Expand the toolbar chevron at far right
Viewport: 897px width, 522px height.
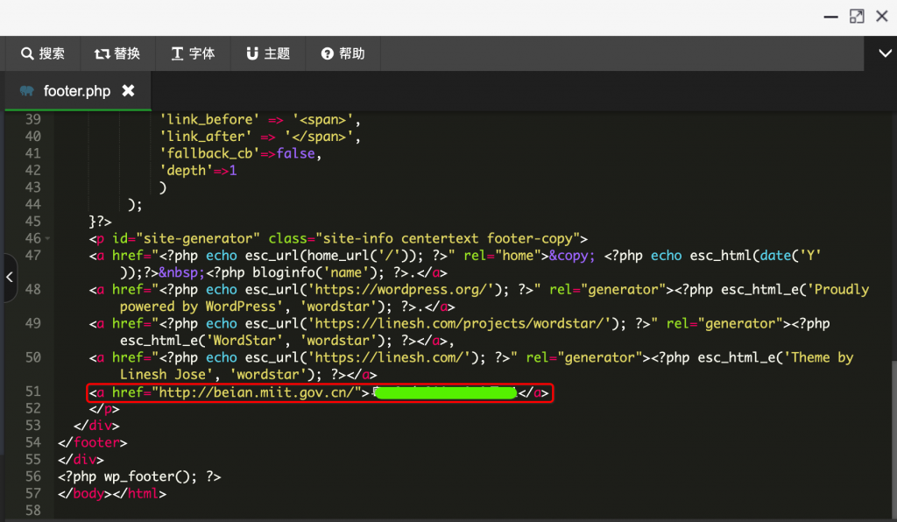click(x=884, y=53)
